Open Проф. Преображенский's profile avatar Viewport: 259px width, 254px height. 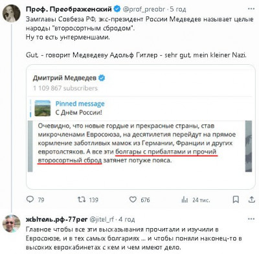[x=11, y=14]
